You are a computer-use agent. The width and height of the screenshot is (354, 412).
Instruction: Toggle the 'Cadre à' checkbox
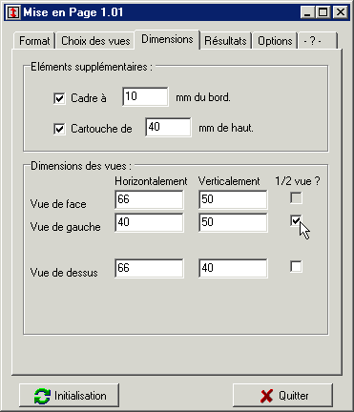(59, 98)
